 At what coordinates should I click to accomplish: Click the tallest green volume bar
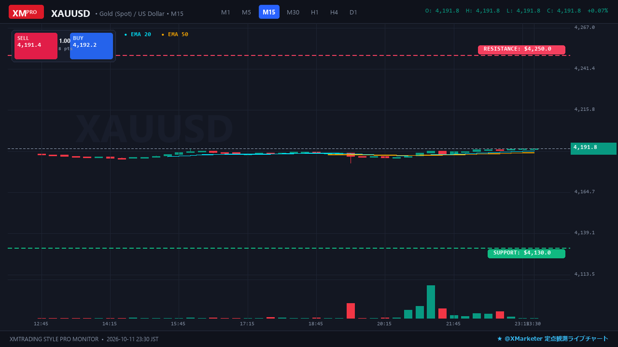pyautogui.click(x=431, y=302)
